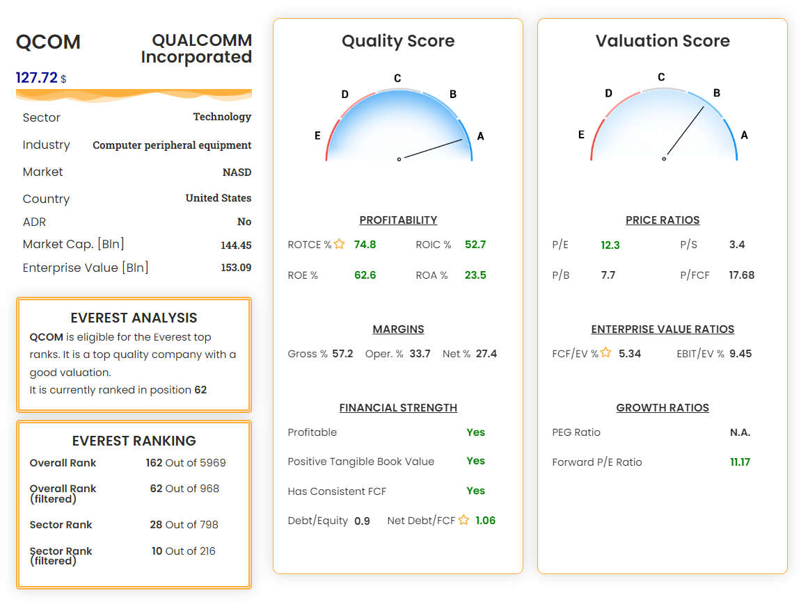Click the P/E value 12.3
Screen dimensions: 808x602
610,245
